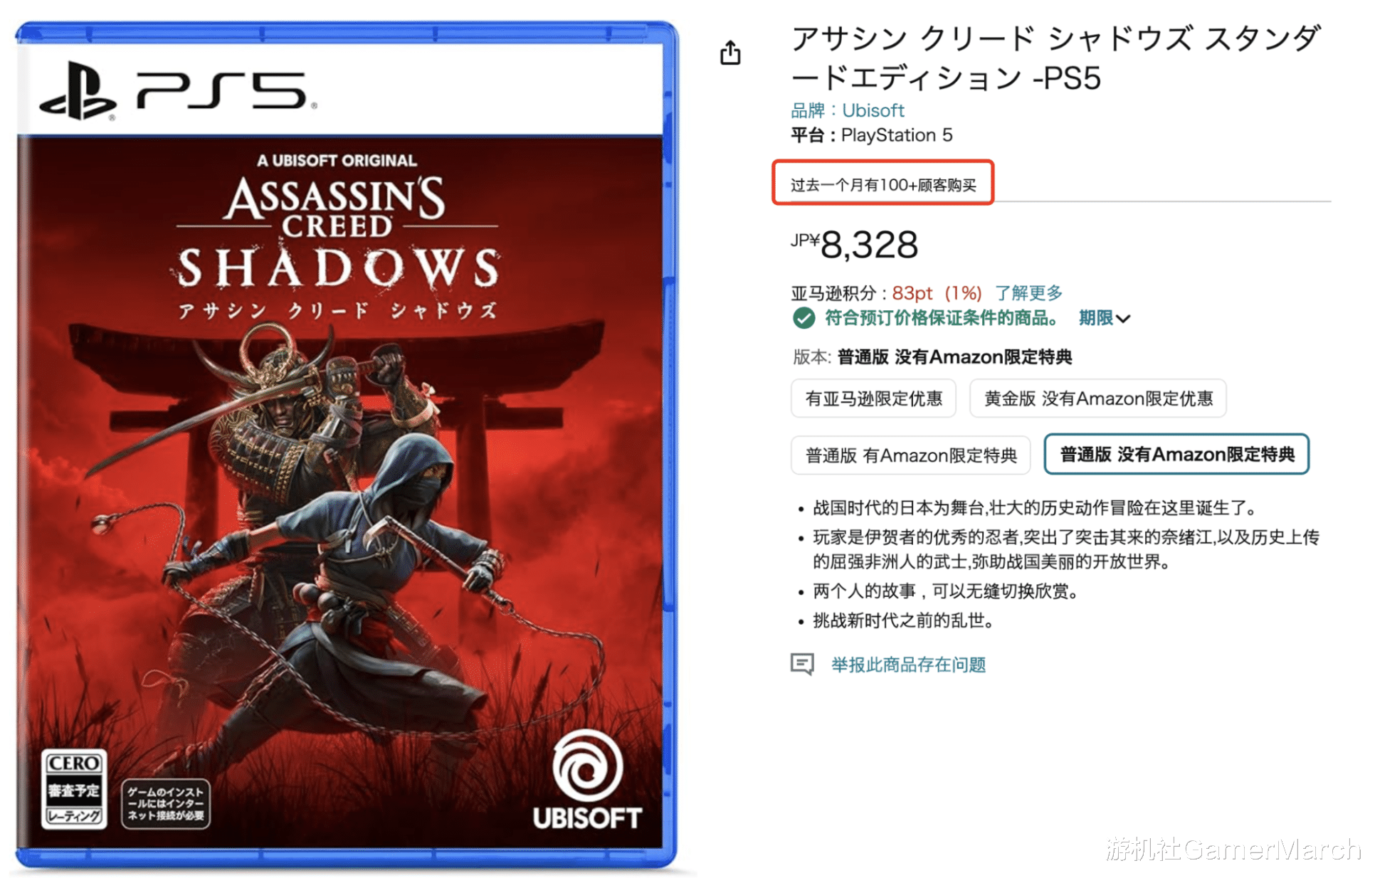This screenshot has height=878, width=1375.
Task: Select the 有亚马逊限定优惠 edition option
Action: point(873,398)
